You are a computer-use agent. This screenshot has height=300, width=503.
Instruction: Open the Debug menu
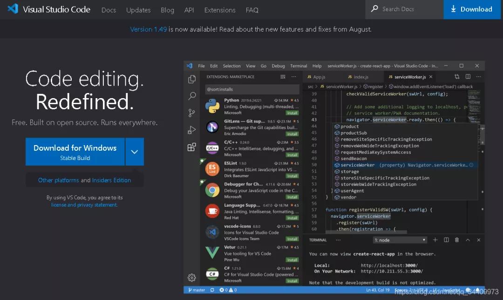click(278, 66)
